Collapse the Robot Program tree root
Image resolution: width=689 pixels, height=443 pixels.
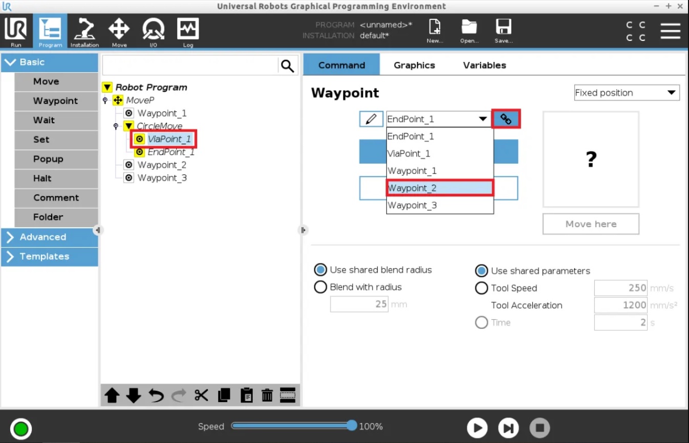[x=107, y=87]
